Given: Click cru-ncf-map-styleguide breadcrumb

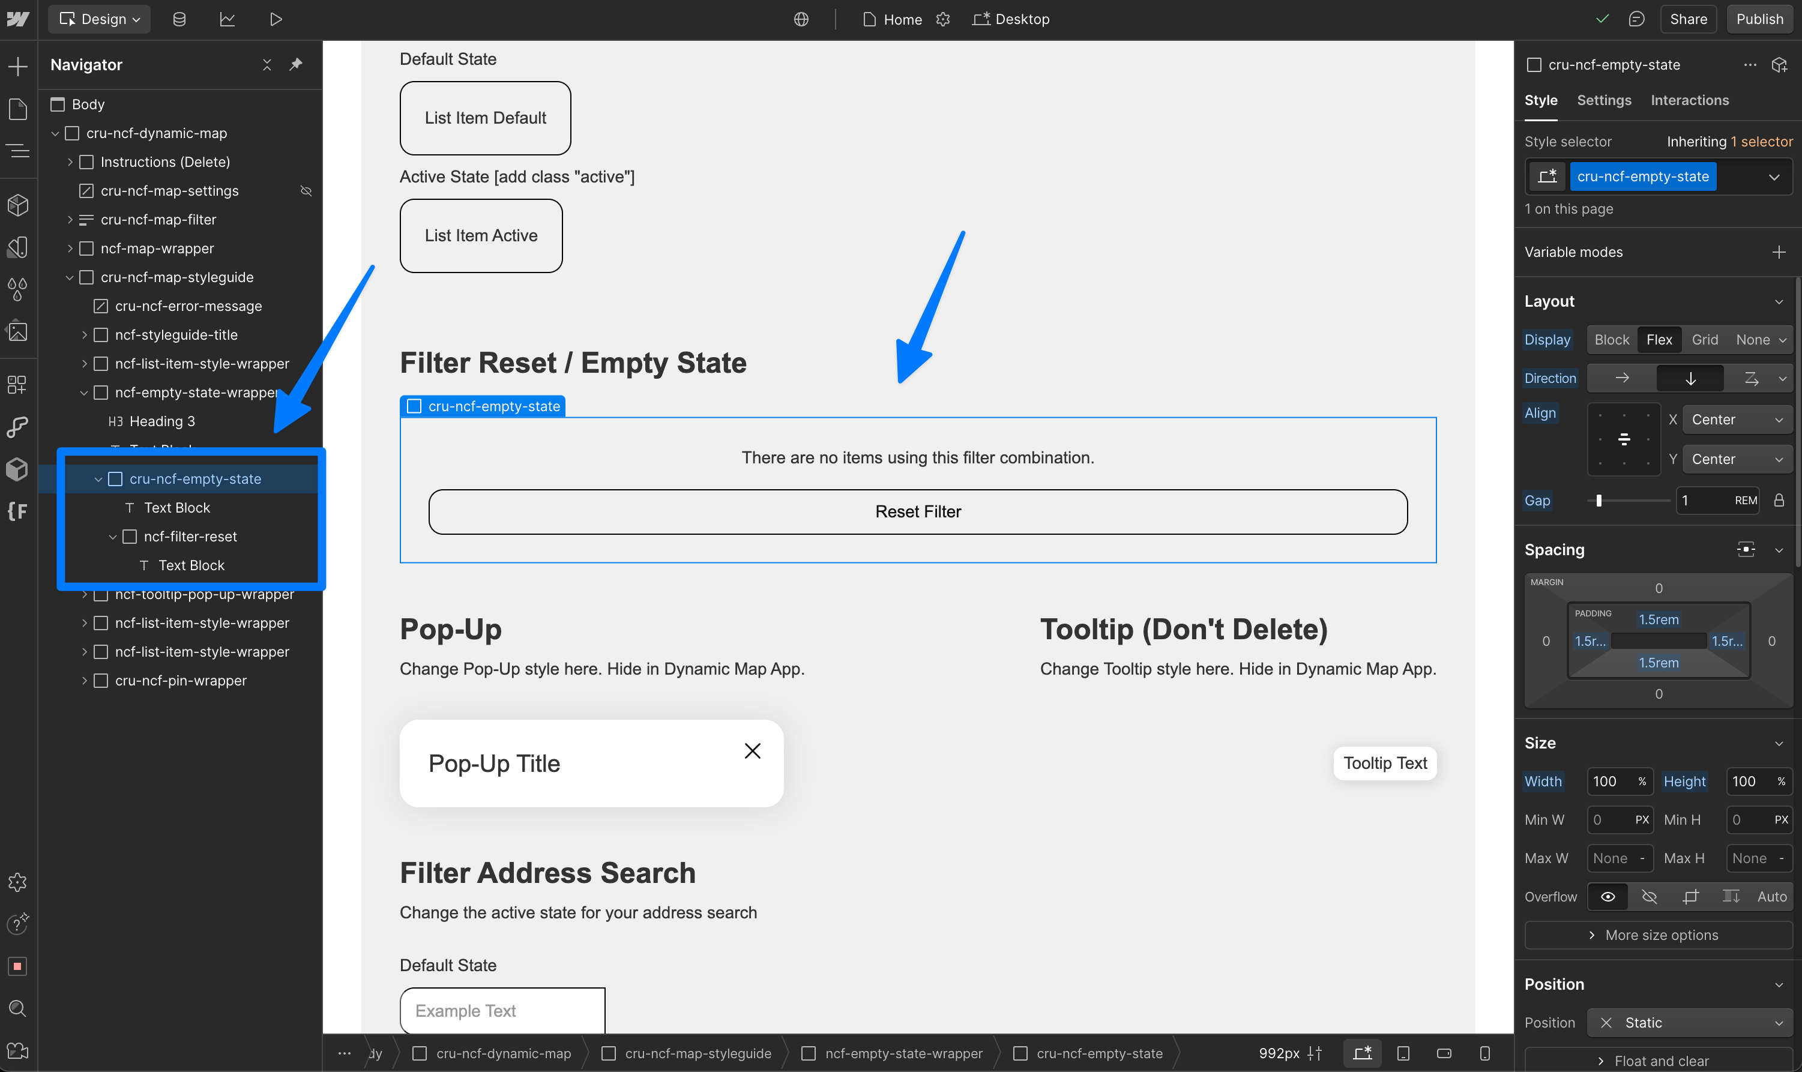Looking at the screenshot, I should pos(687,1053).
